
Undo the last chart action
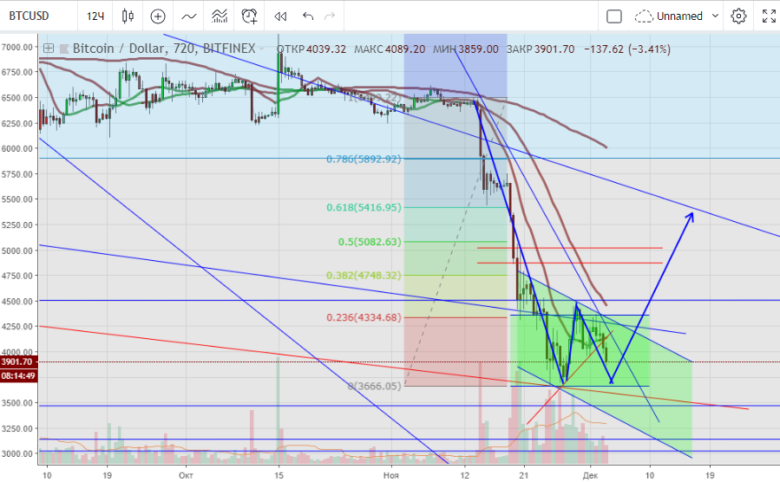click(308, 16)
